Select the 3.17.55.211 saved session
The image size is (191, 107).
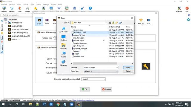(x=16, y=40)
